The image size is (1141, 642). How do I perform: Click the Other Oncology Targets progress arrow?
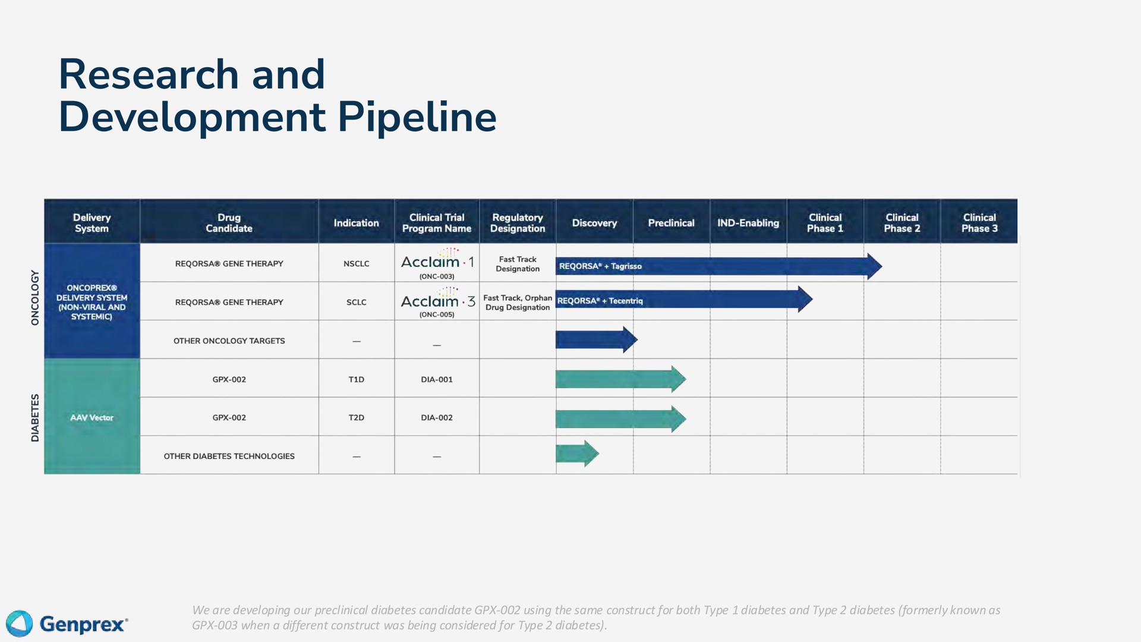[x=597, y=340]
